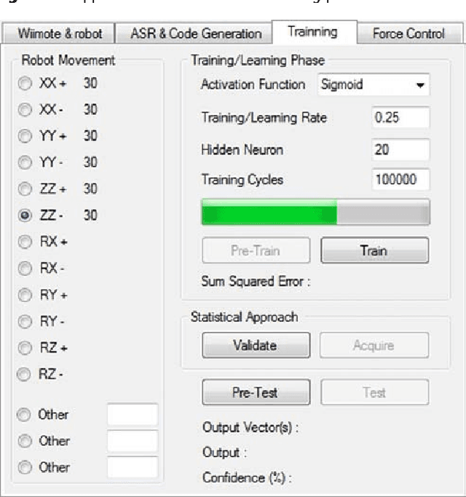This screenshot has height=497, width=466.
Task: Go to the Force Control tab
Action: point(408,34)
